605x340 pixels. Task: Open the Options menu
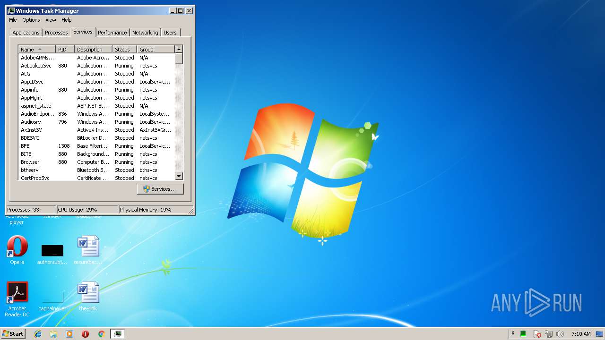(x=31, y=20)
